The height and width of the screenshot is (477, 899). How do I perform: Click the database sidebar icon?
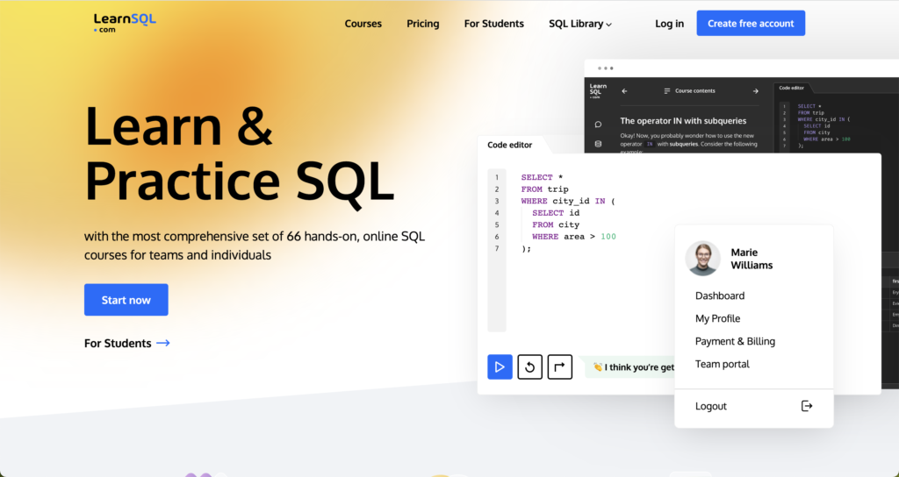pos(598,144)
